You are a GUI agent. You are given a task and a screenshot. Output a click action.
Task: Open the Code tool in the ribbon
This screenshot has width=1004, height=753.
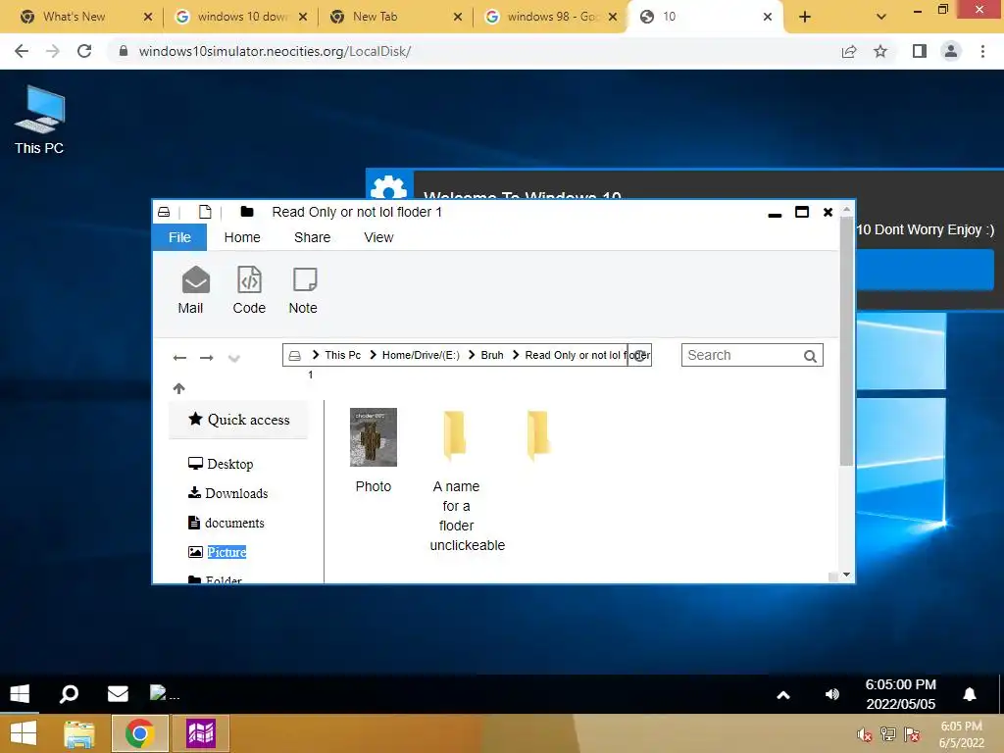tap(249, 279)
